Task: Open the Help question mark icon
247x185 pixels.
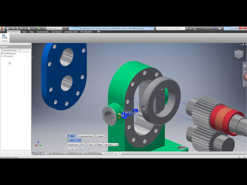Action: pyautogui.click(x=220, y=28)
